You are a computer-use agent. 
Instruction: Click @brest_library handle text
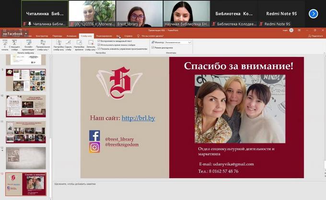pos(119,139)
